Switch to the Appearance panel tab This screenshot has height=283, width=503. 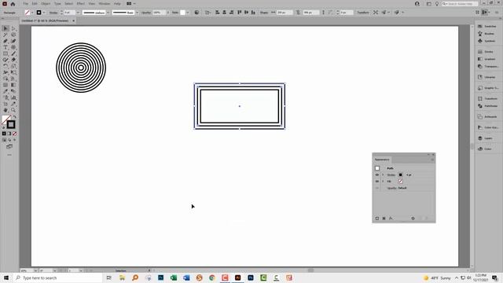click(382, 160)
